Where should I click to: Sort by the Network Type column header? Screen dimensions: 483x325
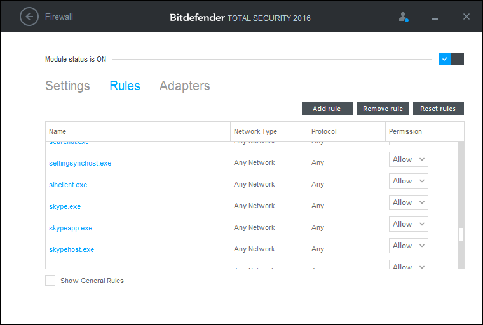(269, 131)
